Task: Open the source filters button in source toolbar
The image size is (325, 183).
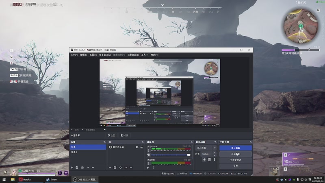Action: [124, 135]
